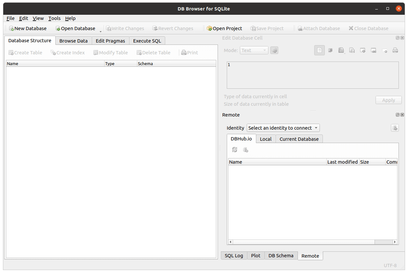
Task: Click the export data to file icon
Action: pyautogui.click(x=352, y=50)
